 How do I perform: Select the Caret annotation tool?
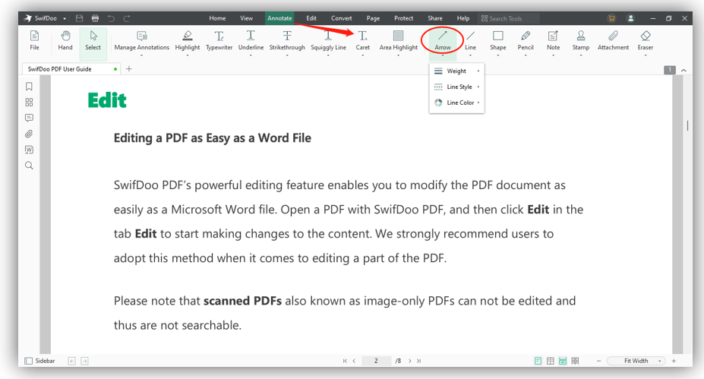(363, 40)
